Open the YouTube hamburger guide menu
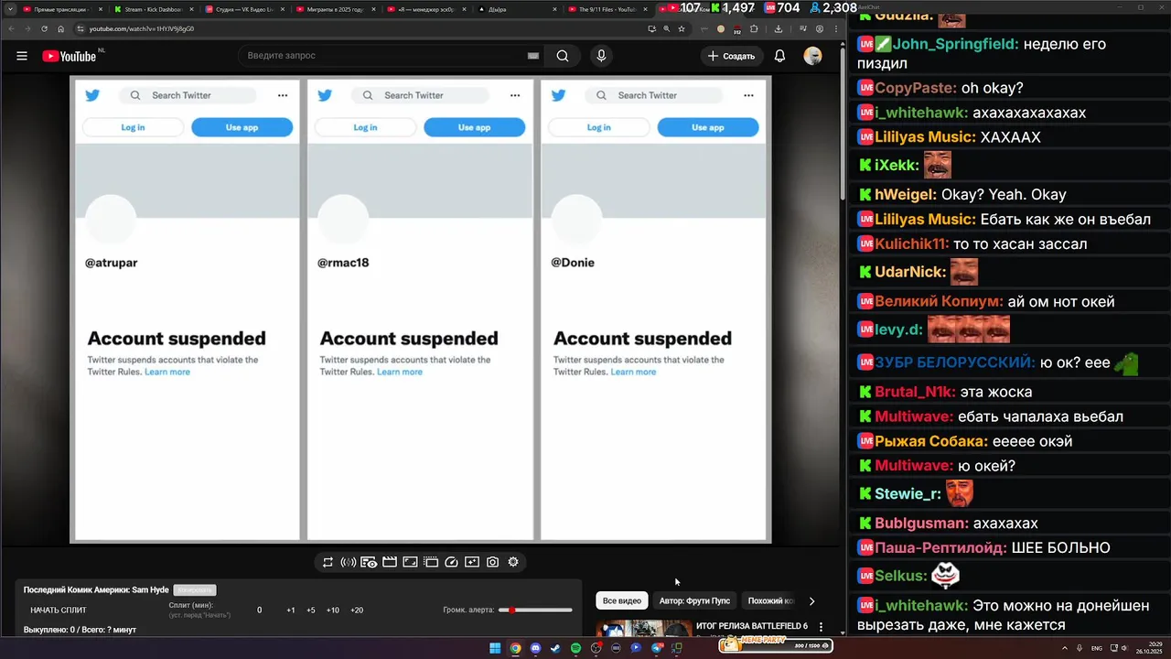 22,56
